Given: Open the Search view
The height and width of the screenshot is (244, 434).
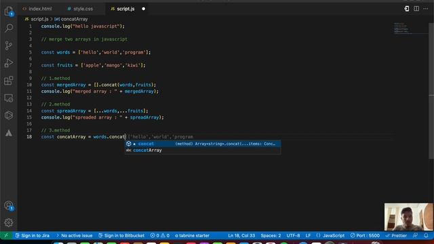Looking at the screenshot, I should pos(9,28).
